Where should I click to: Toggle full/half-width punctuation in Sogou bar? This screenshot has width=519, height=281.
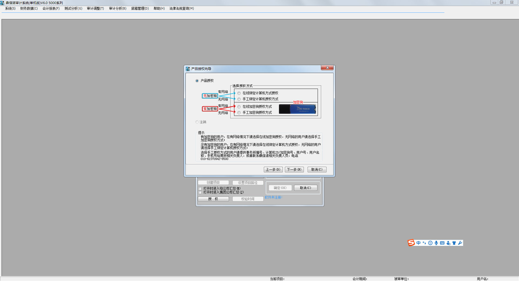tap(424, 243)
